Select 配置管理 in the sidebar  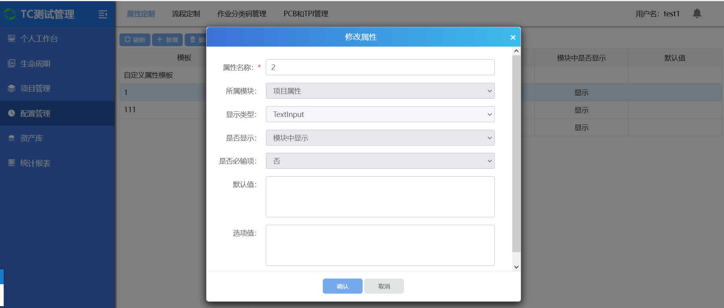tap(35, 113)
